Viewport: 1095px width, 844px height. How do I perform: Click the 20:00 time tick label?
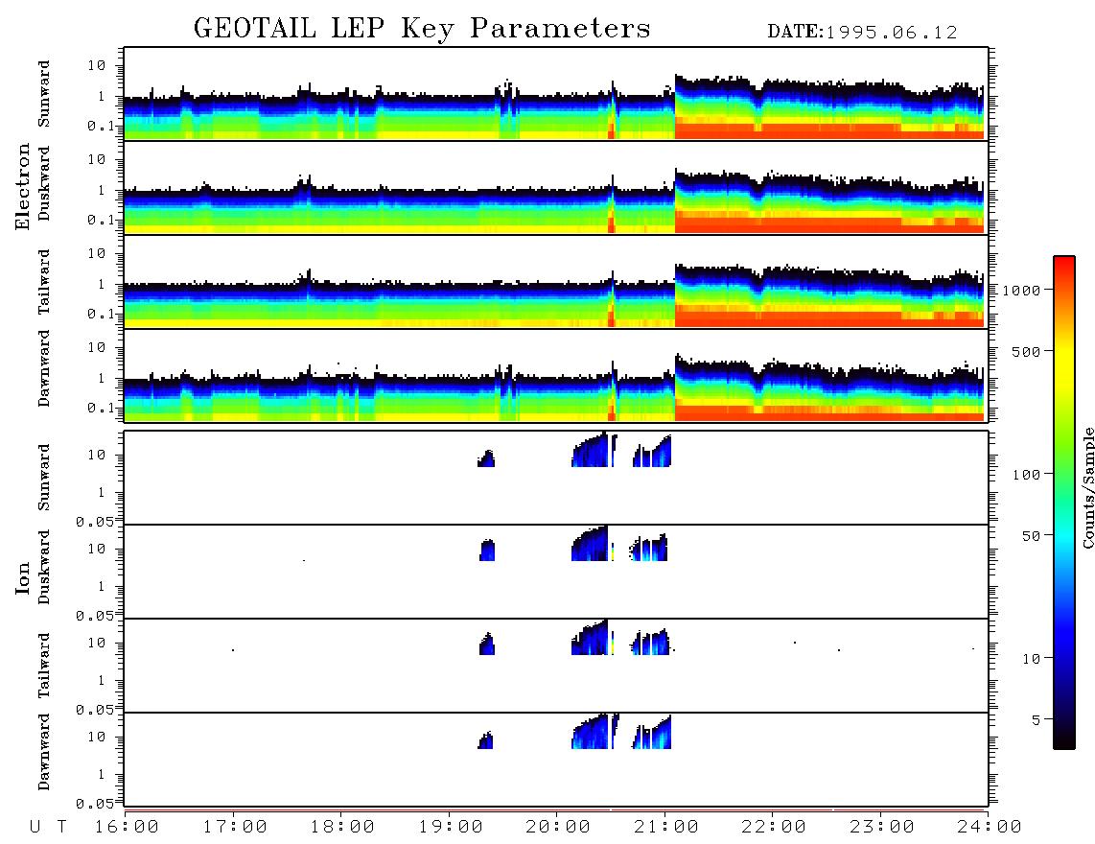pos(559,828)
